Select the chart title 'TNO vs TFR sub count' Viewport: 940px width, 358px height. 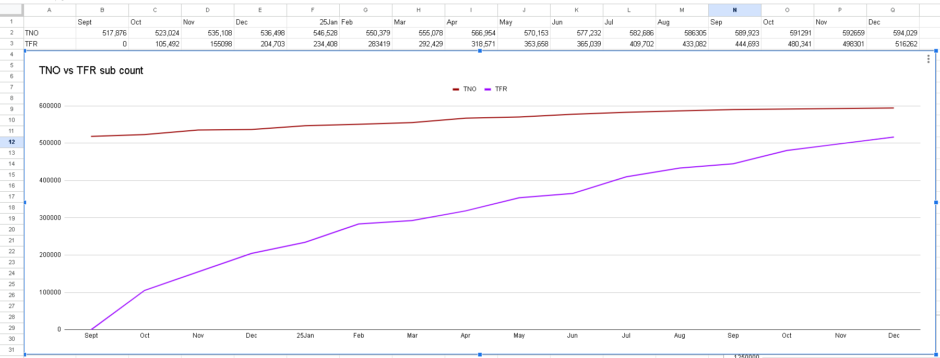pos(91,70)
